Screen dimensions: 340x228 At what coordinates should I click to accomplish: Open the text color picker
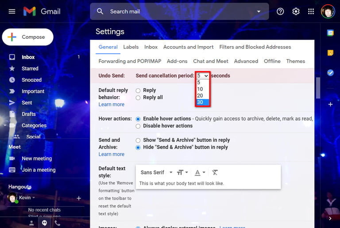click(200, 173)
